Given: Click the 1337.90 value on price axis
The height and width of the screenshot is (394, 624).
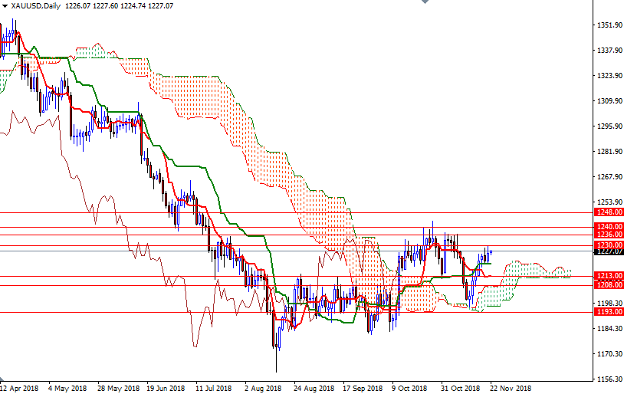Looking at the screenshot, I should point(609,51).
